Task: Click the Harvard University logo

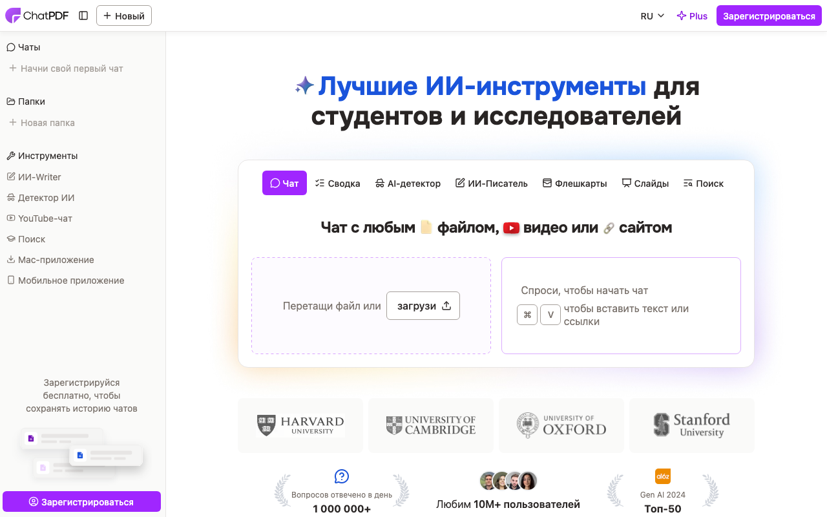Action: click(300, 425)
